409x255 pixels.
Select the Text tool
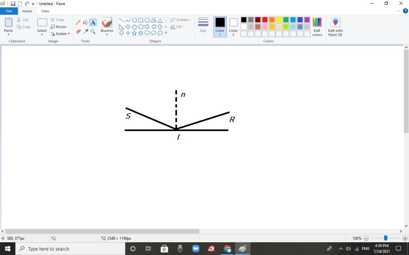pos(93,23)
